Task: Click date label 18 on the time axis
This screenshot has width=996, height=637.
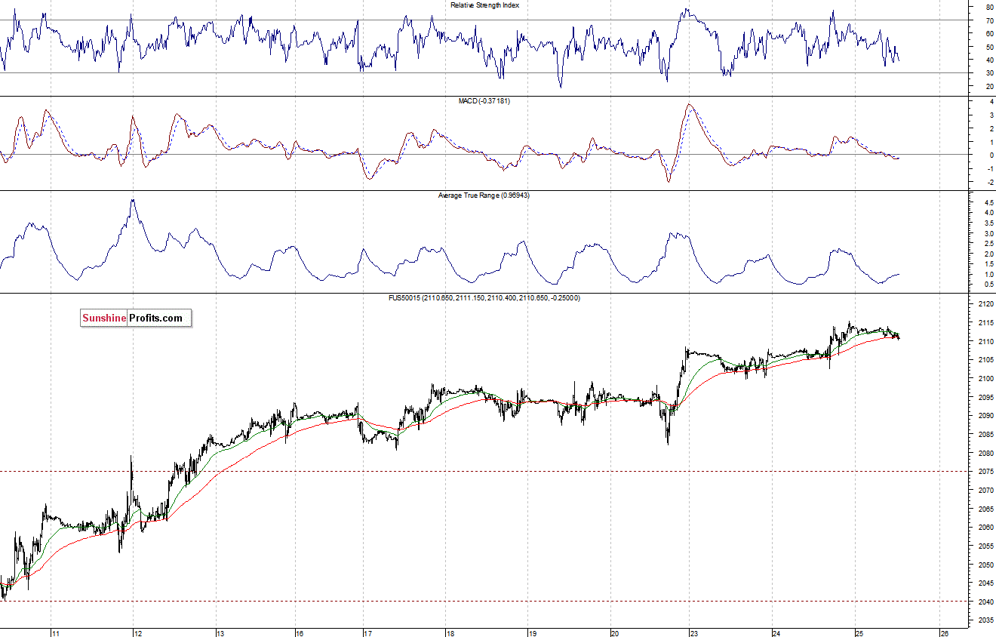Action: 450,632
